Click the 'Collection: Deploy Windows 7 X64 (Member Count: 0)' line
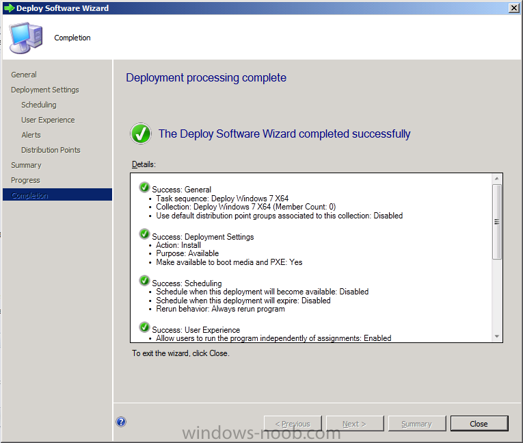 (246, 207)
